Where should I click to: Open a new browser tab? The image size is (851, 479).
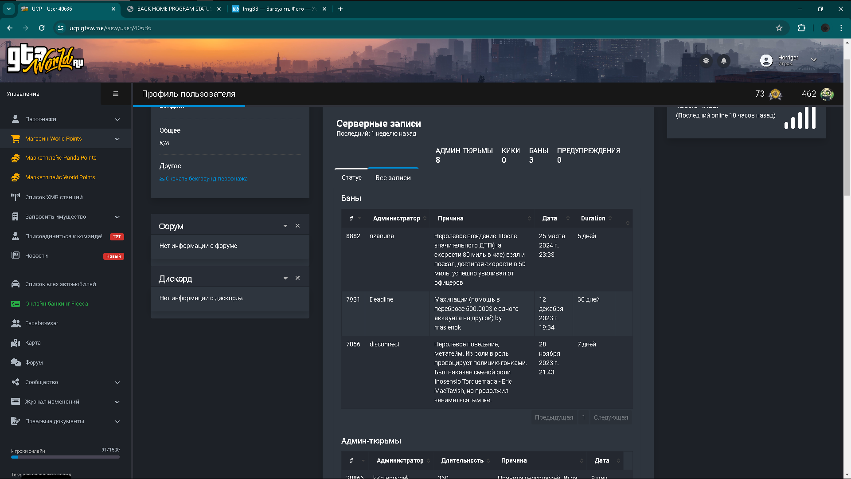(340, 9)
